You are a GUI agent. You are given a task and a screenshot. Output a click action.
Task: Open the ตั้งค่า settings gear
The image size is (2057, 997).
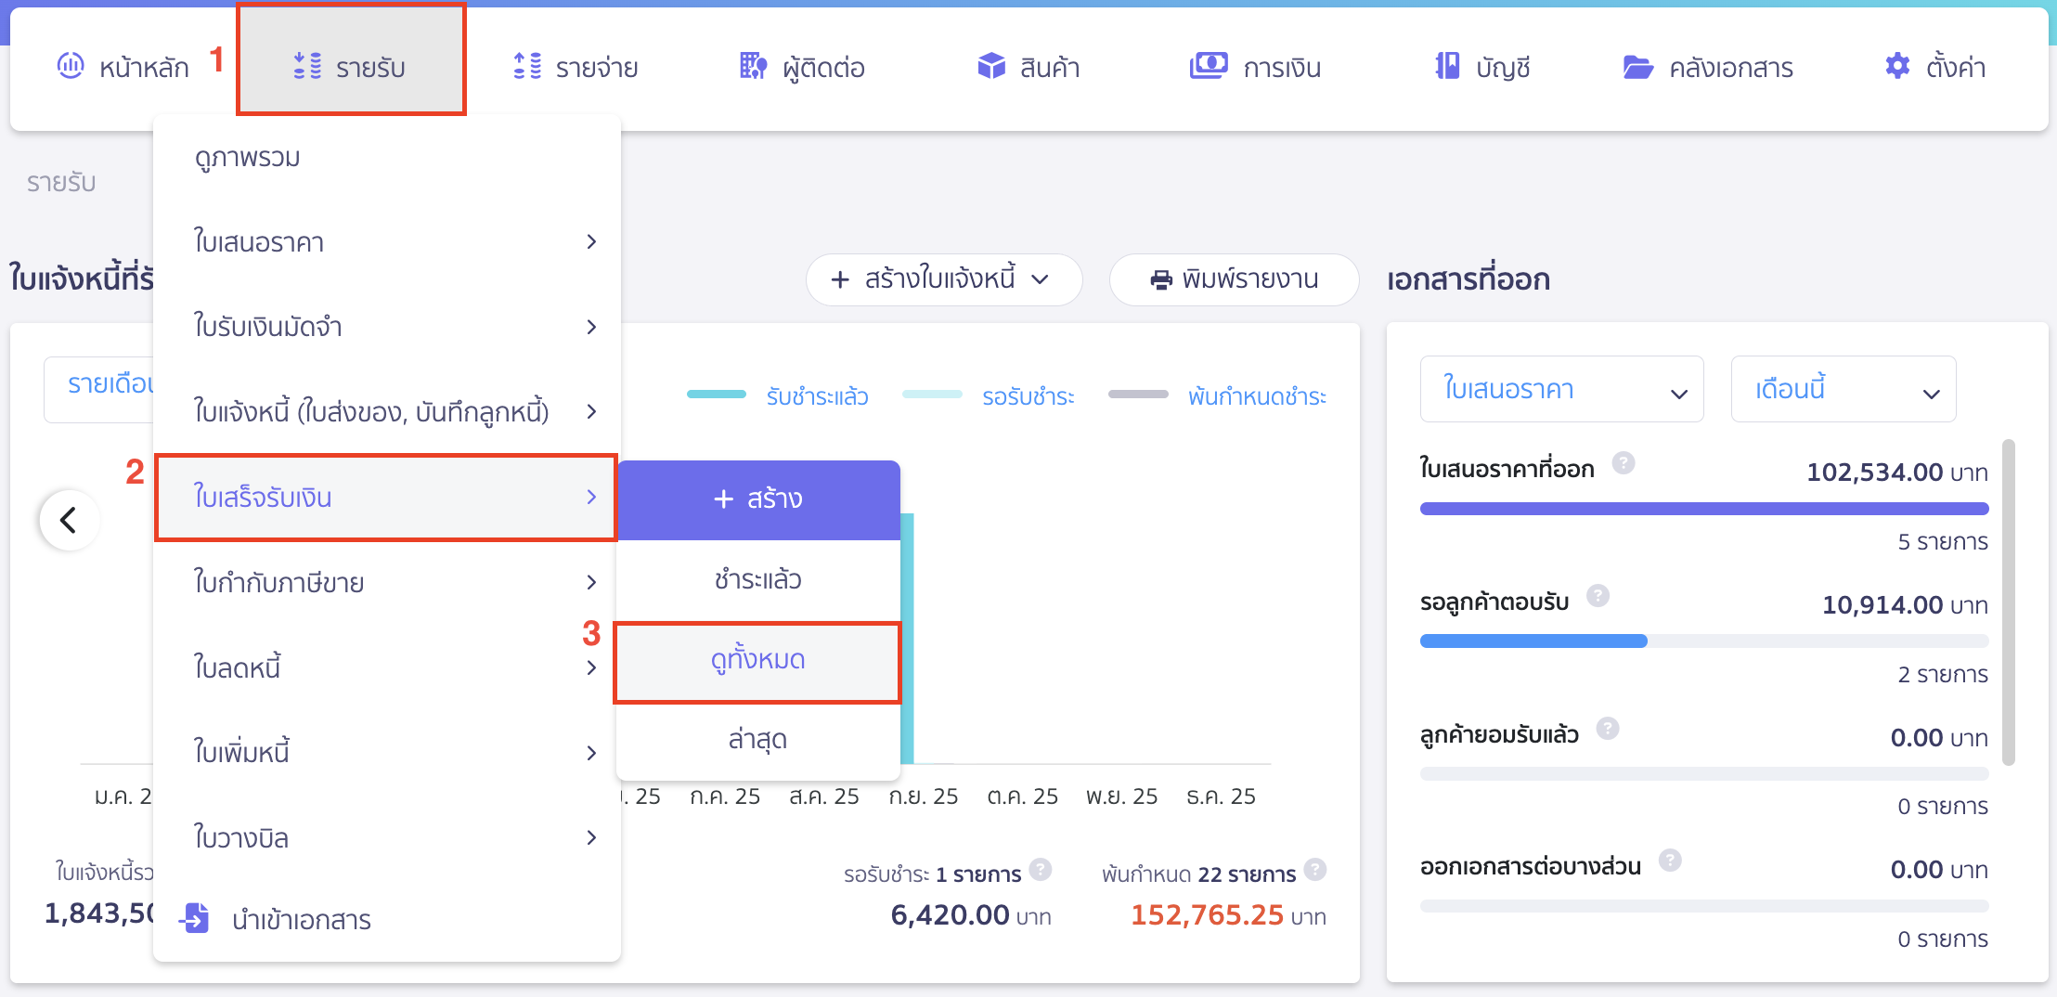(x=1935, y=66)
